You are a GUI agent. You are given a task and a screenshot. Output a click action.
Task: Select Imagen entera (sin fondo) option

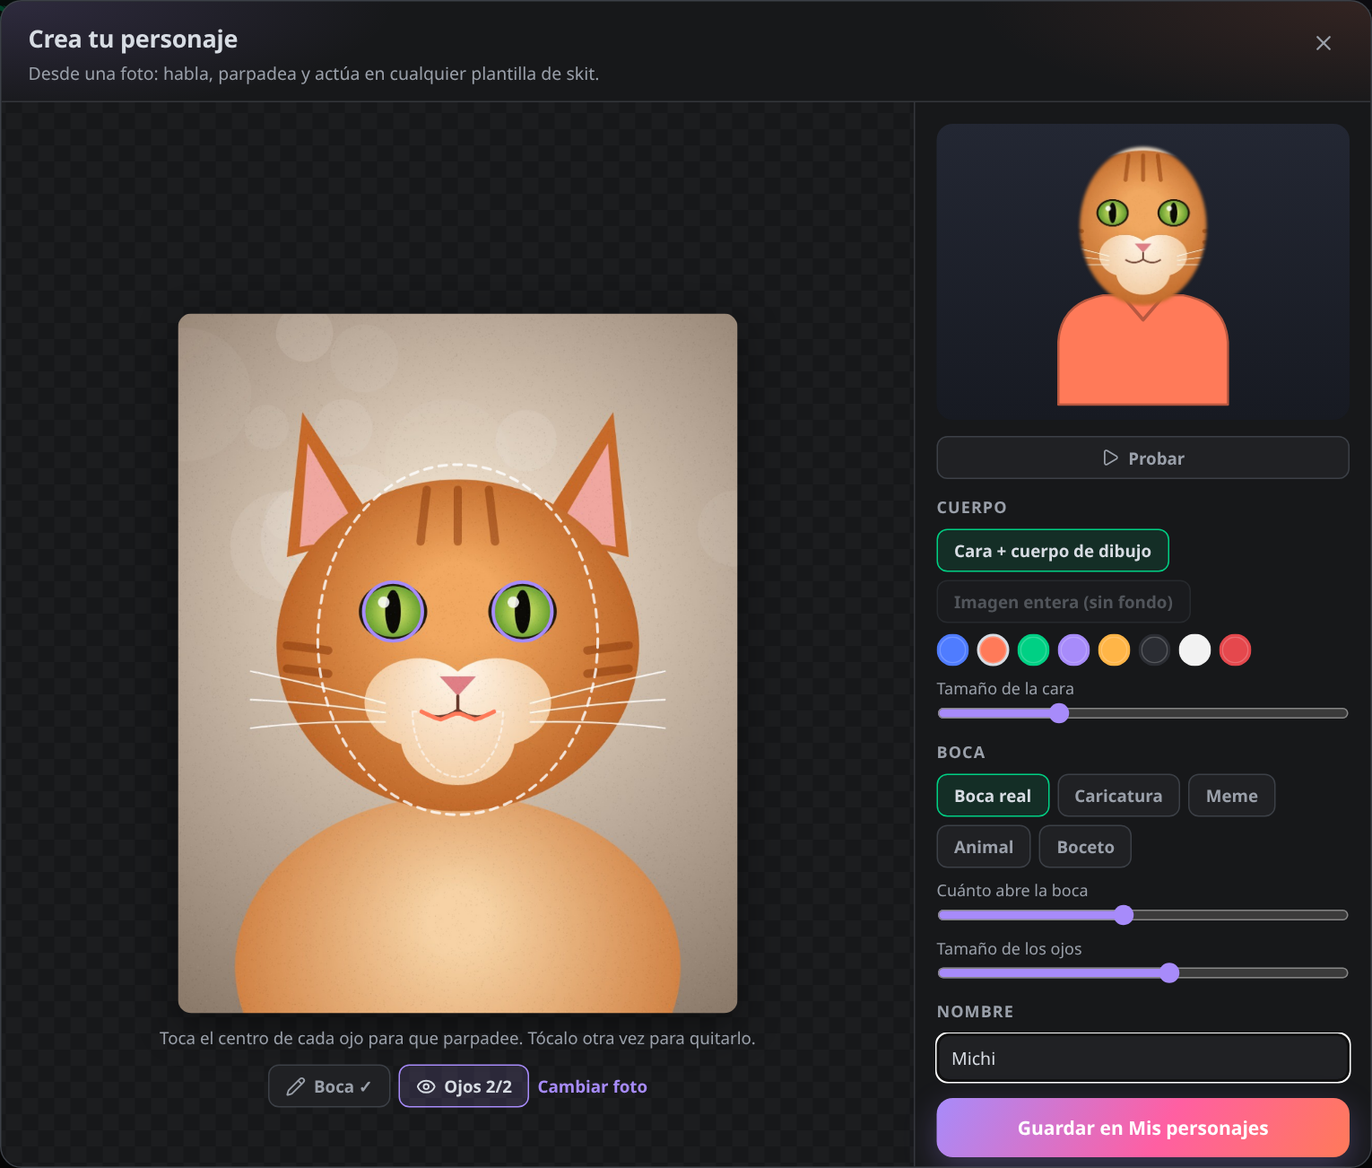pos(1063,602)
